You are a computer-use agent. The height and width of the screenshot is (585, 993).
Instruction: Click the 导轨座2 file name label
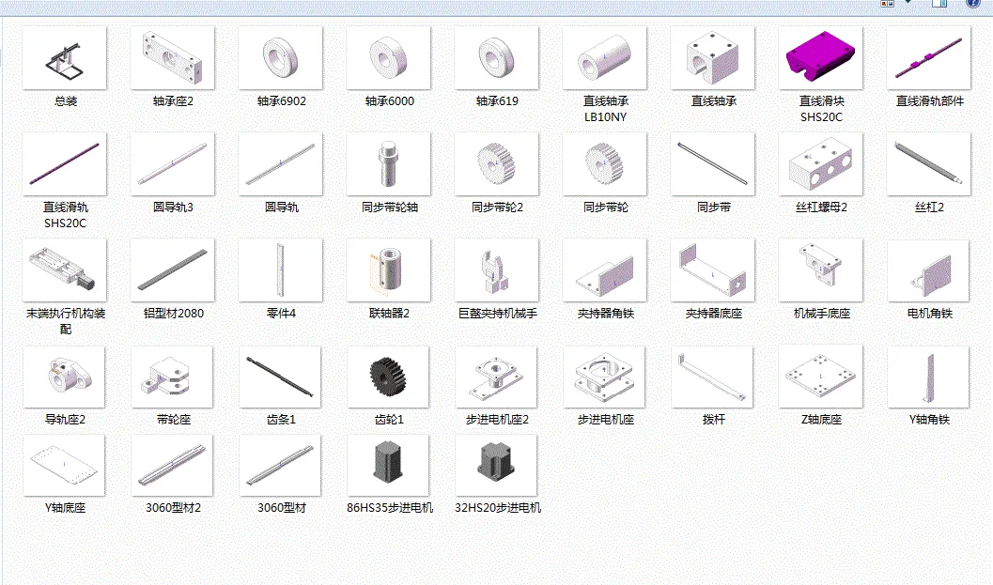(65, 419)
